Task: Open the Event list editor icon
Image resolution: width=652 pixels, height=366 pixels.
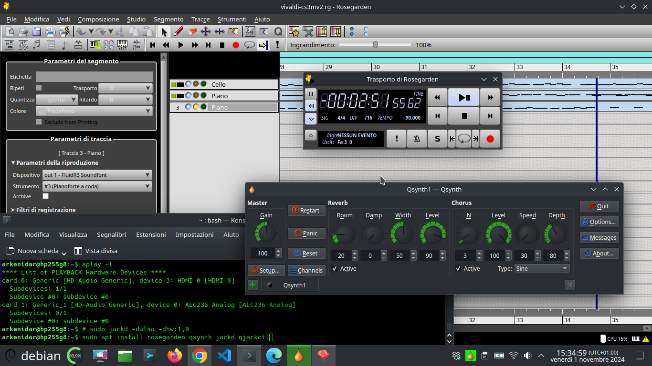Action: pos(51,45)
